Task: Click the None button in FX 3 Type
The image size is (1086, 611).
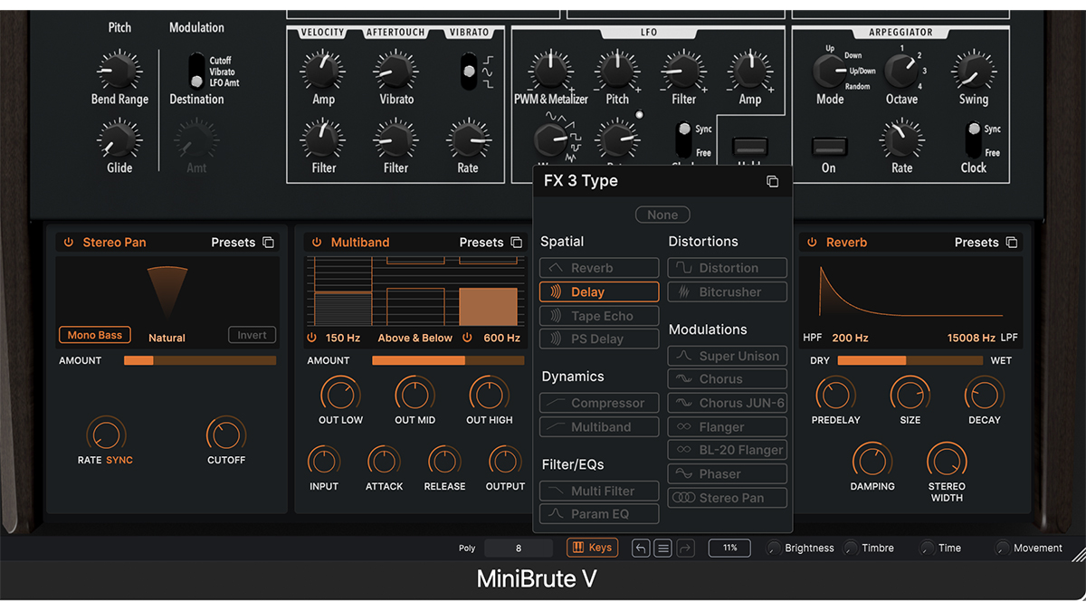Action: [662, 215]
